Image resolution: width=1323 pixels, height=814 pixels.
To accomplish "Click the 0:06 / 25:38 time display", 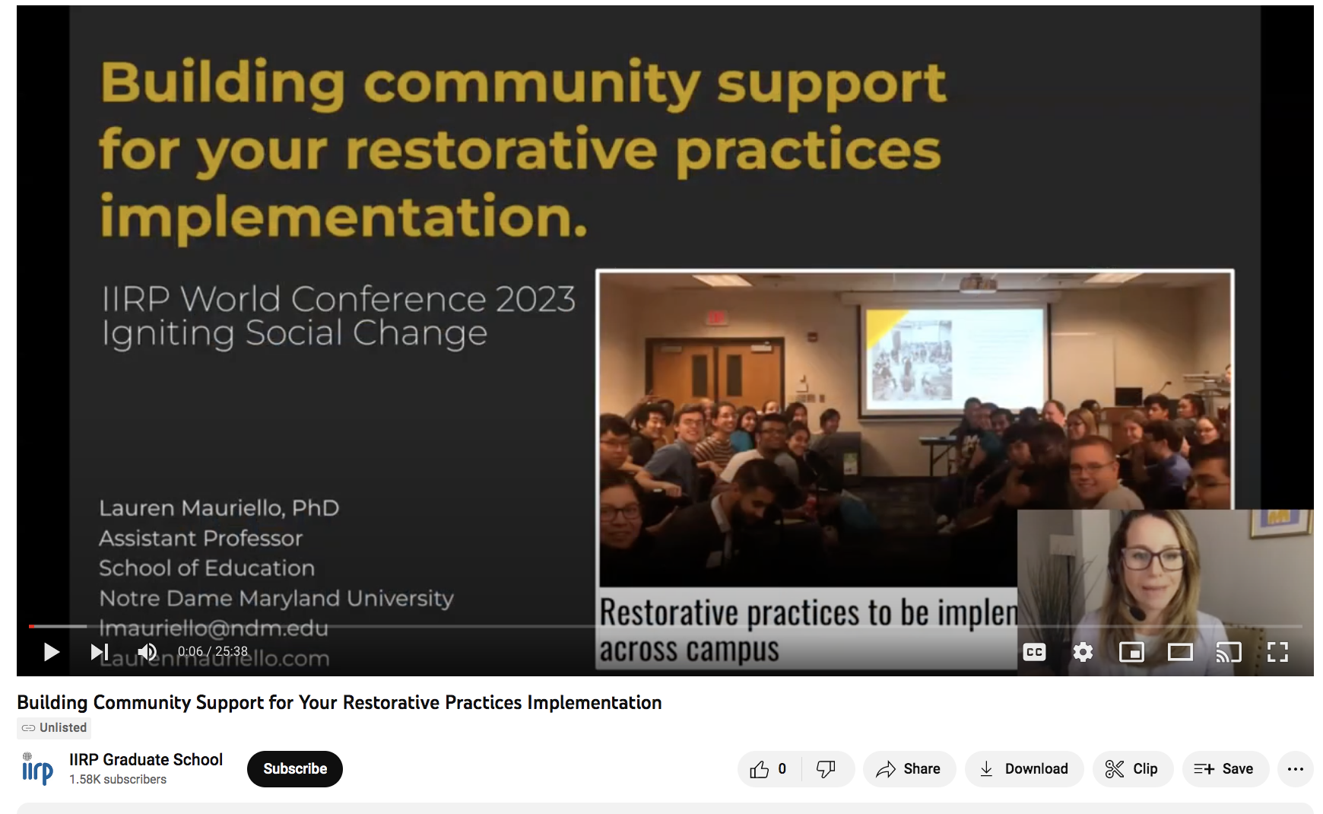I will point(213,652).
